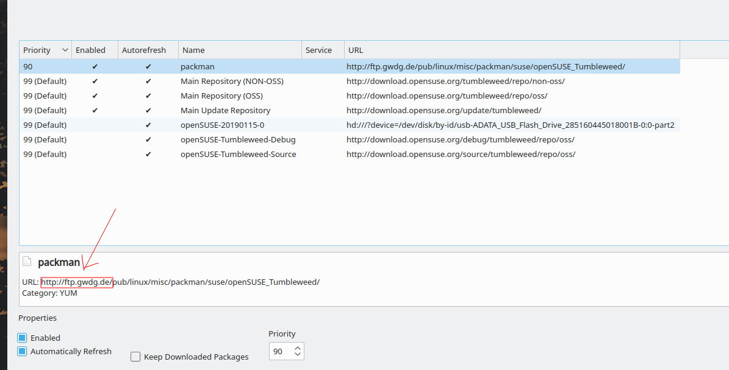Select openSUSE-20190115-0 repository row
The image size is (729, 370).
(x=350, y=125)
